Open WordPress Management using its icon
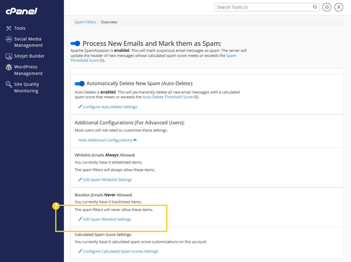This screenshot has width=351, height=262. [9, 67]
